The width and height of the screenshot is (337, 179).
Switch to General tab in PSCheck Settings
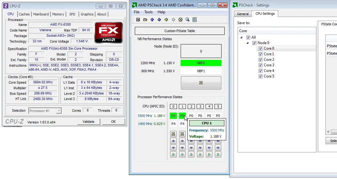(x=243, y=14)
